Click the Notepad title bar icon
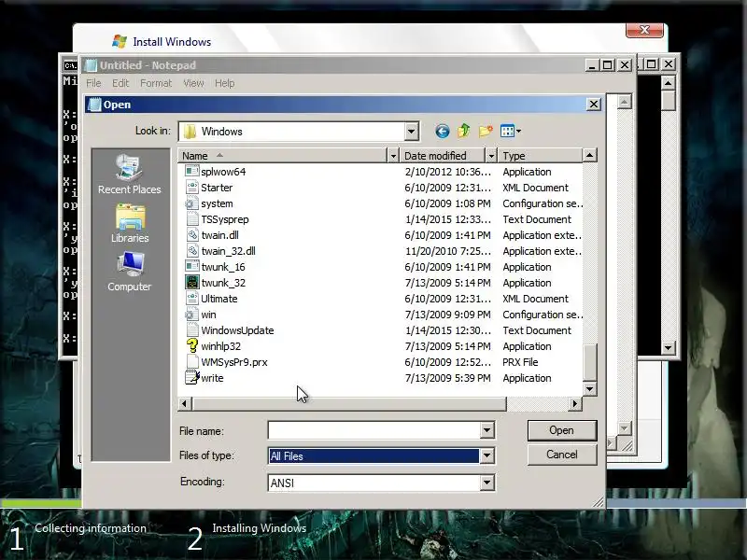 tap(91, 65)
